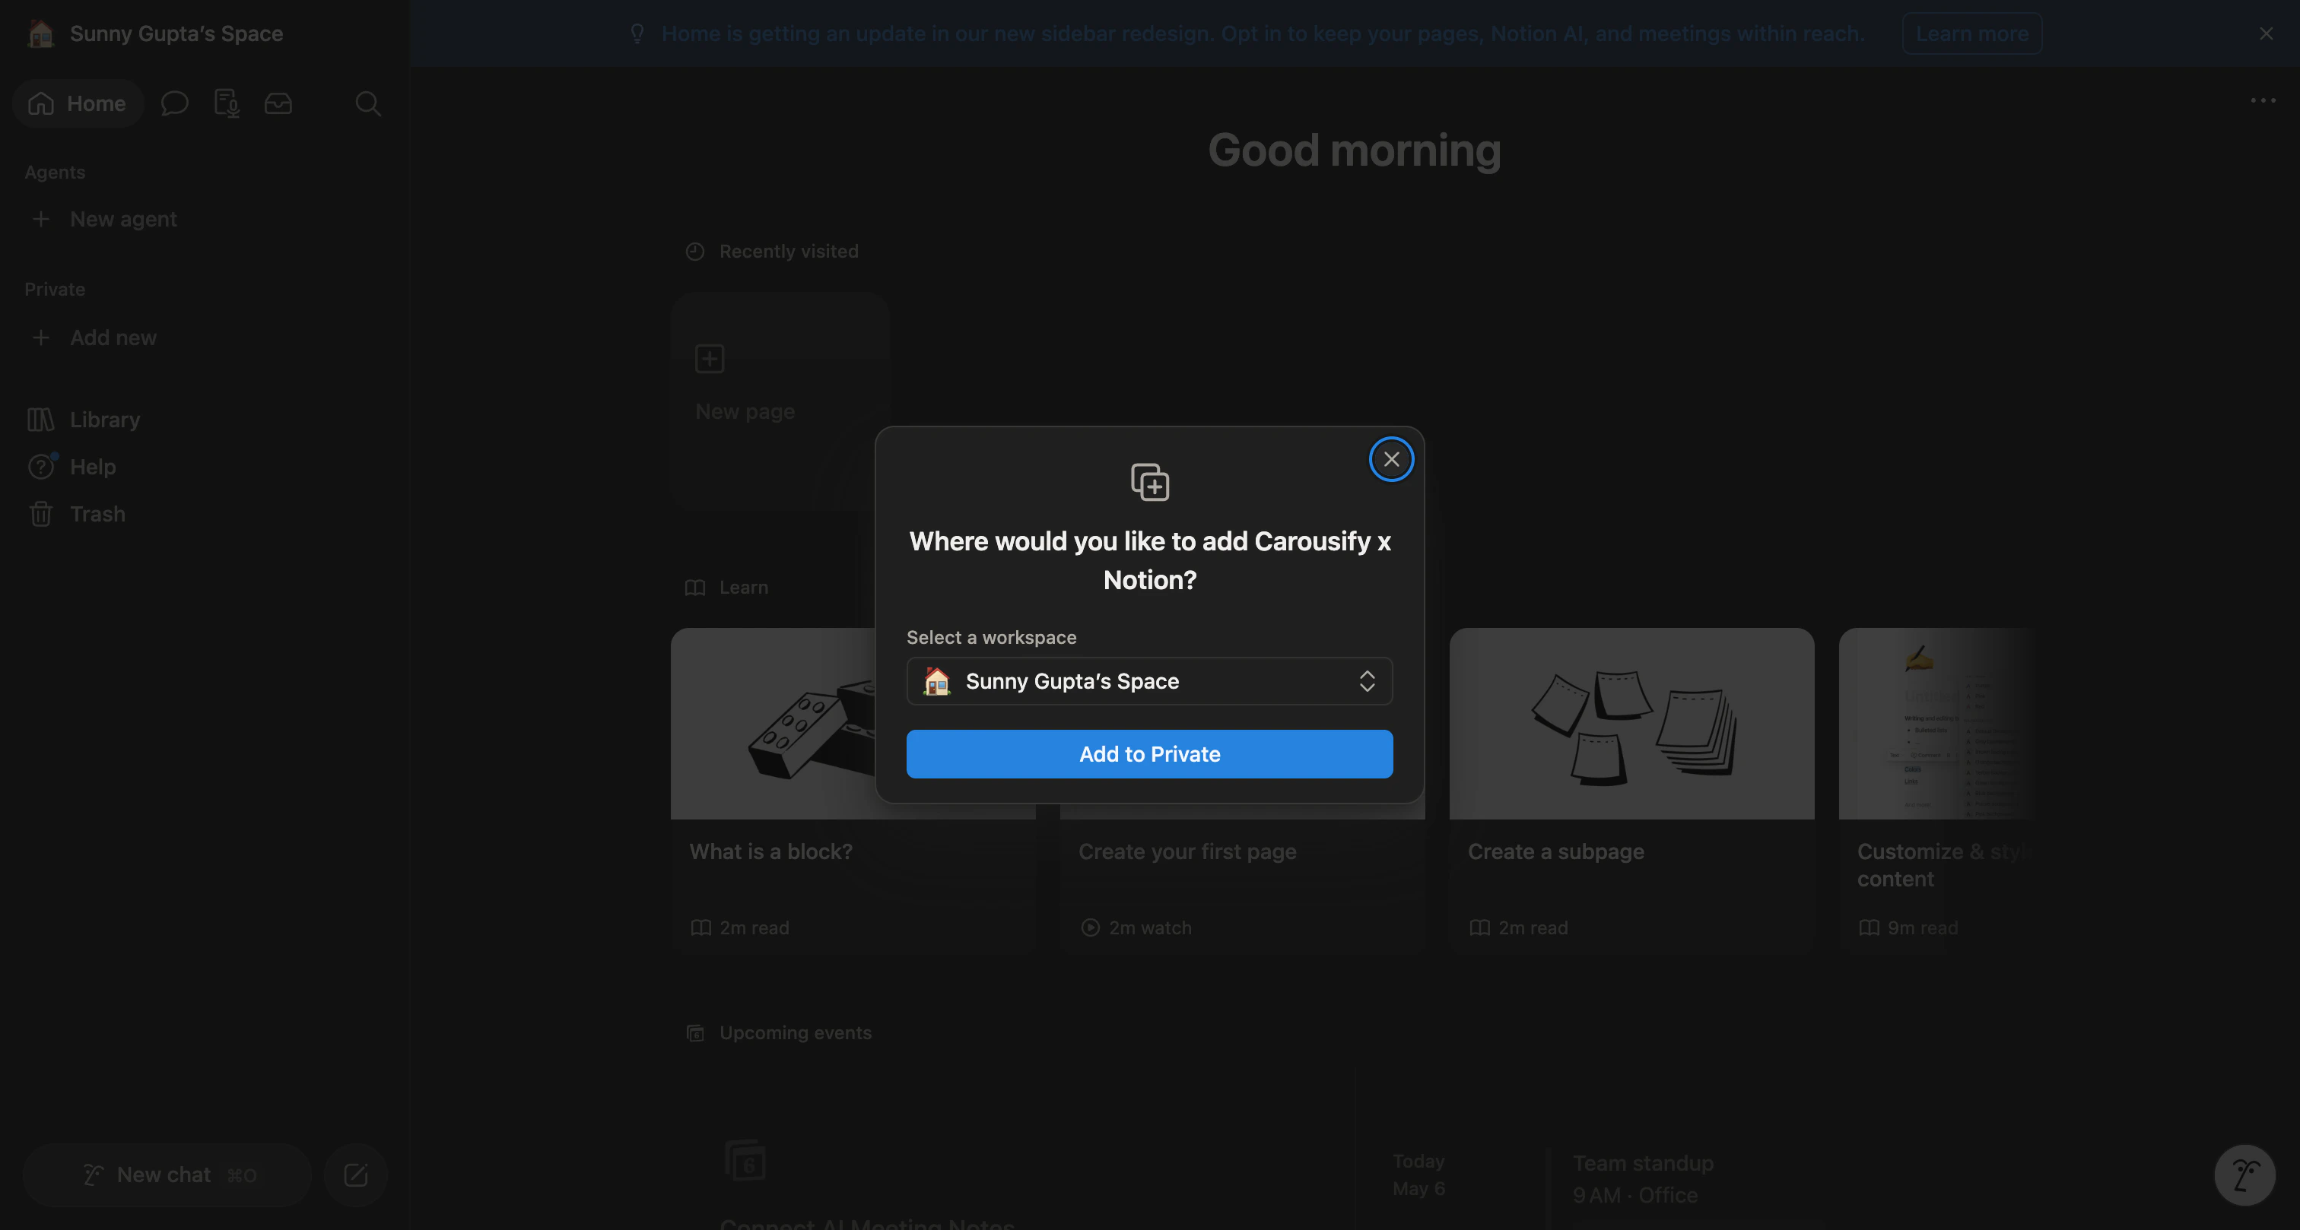2300x1230 pixels.
Task: Click the Private section header
Action: pos(55,289)
